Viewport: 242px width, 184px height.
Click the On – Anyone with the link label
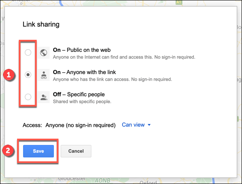tap(84, 72)
